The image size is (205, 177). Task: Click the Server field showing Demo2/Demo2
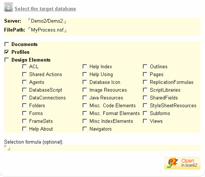tap(47, 21)
